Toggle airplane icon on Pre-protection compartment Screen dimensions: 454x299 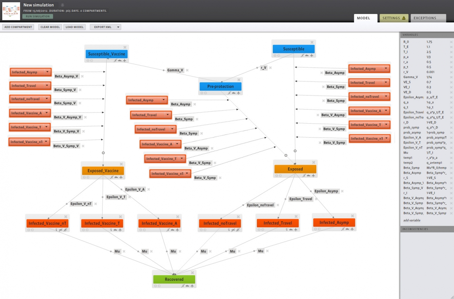238,93
